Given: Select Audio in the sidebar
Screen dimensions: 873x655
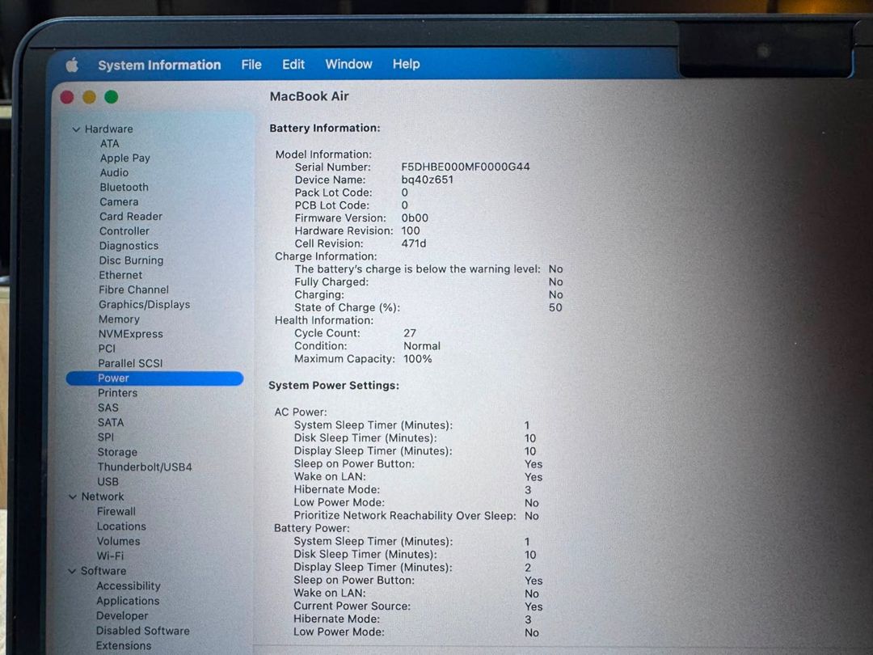Looking at the screenshot, I should coord(114,173).
